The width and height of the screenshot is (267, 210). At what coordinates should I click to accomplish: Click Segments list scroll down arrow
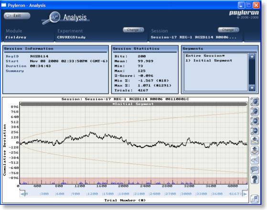pyautogui.click(x=252, y=88)
